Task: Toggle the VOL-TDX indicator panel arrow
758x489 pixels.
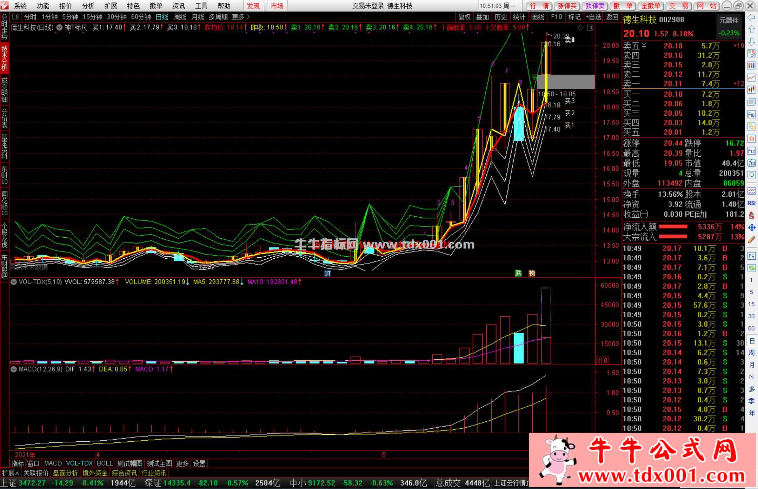Action: [x=14, y=282]
